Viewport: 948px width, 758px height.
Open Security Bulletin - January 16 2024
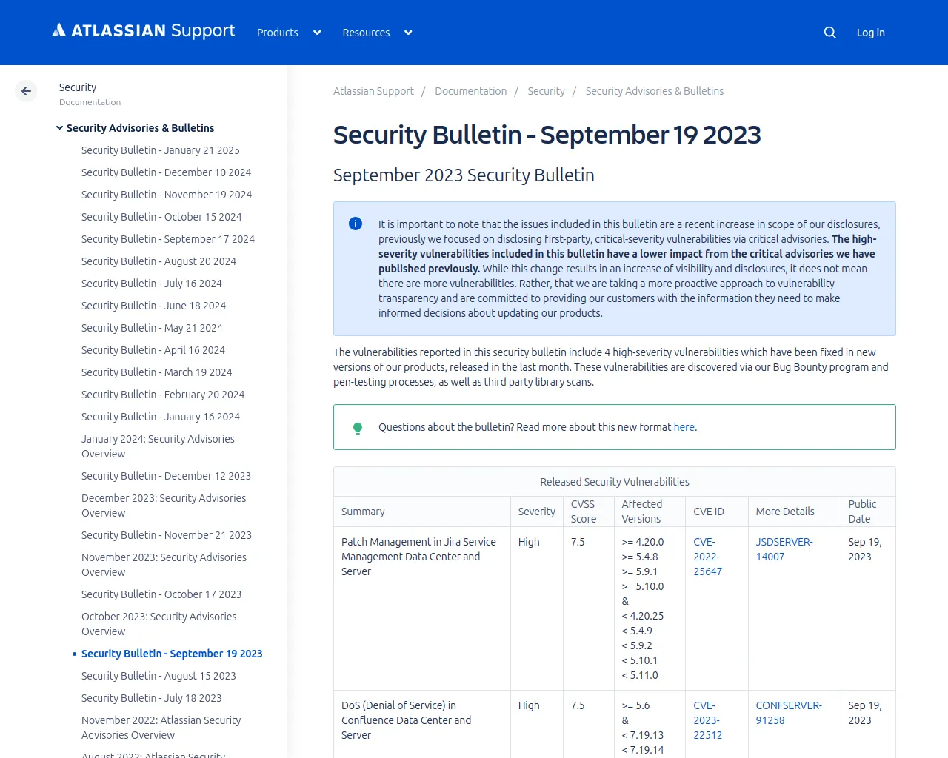pyautogui.click(x=161, y=417)
